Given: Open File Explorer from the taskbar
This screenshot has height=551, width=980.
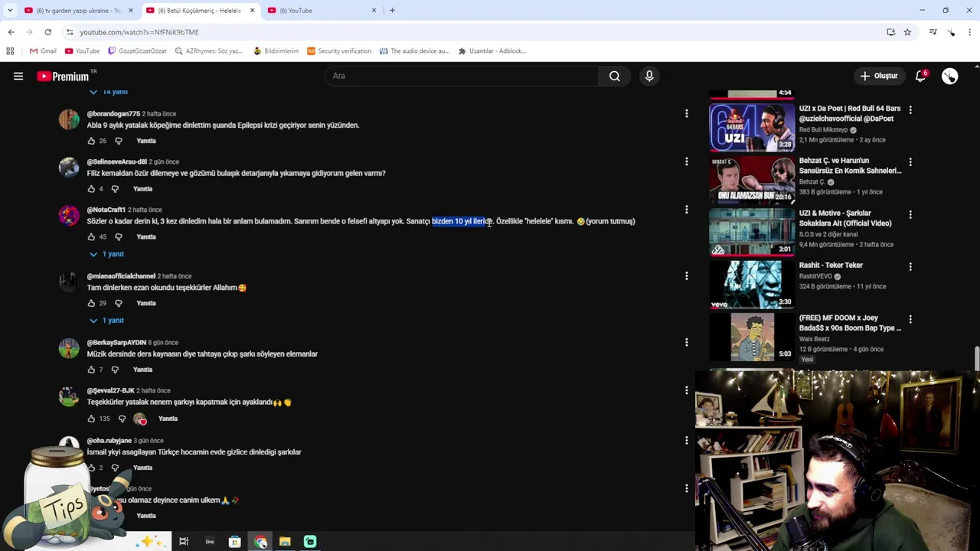Looking at the screenshot, I should point(285,542).
